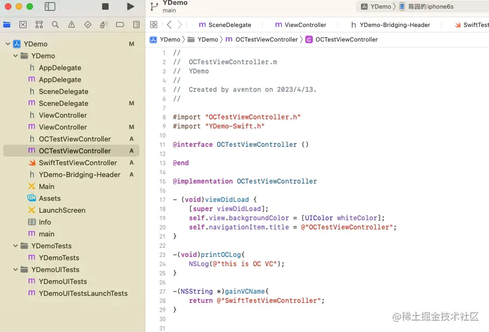Toggle the navigator sidebar visibility
Viewport: 489px width, 332px height.
tap(50, 6)
